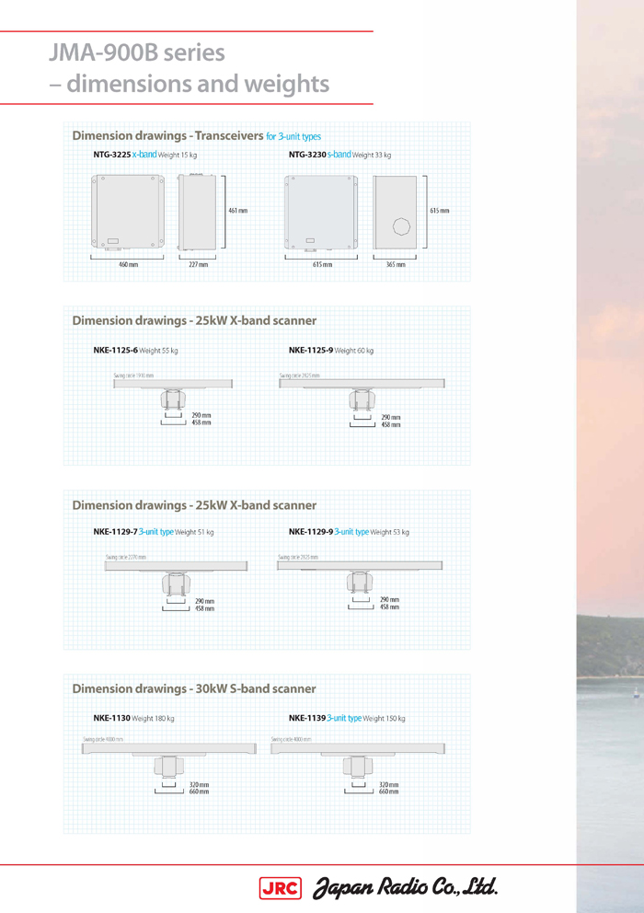This screenshot has width=644, height=913.
Task: Click the "Swing circle 1910 mm" label
Action: pos(133,376)
